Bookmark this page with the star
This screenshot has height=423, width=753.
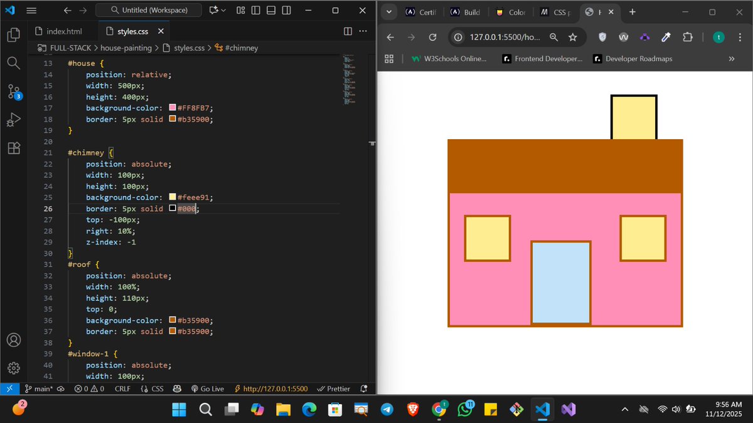pyautogui.click(x=572, y=38)
